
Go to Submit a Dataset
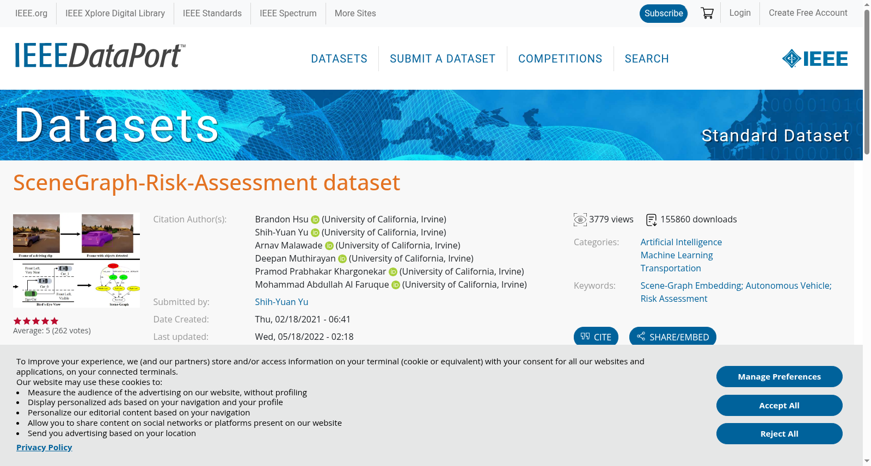click(443, 59)
